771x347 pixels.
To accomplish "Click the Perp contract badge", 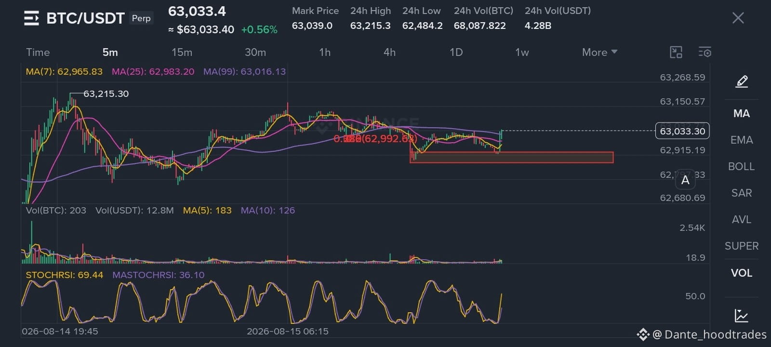I will [x=141, y=18].
